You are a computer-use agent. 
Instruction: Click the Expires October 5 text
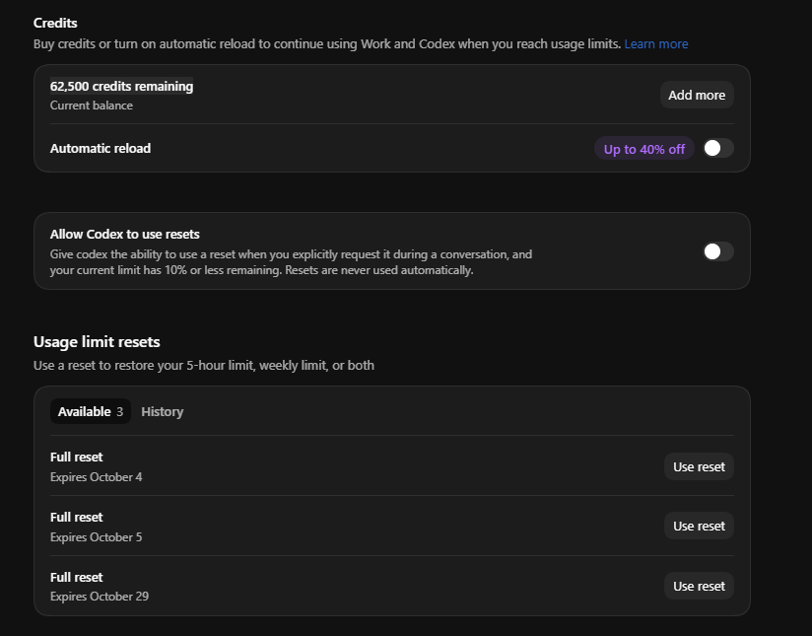click(x=97, y=537)
